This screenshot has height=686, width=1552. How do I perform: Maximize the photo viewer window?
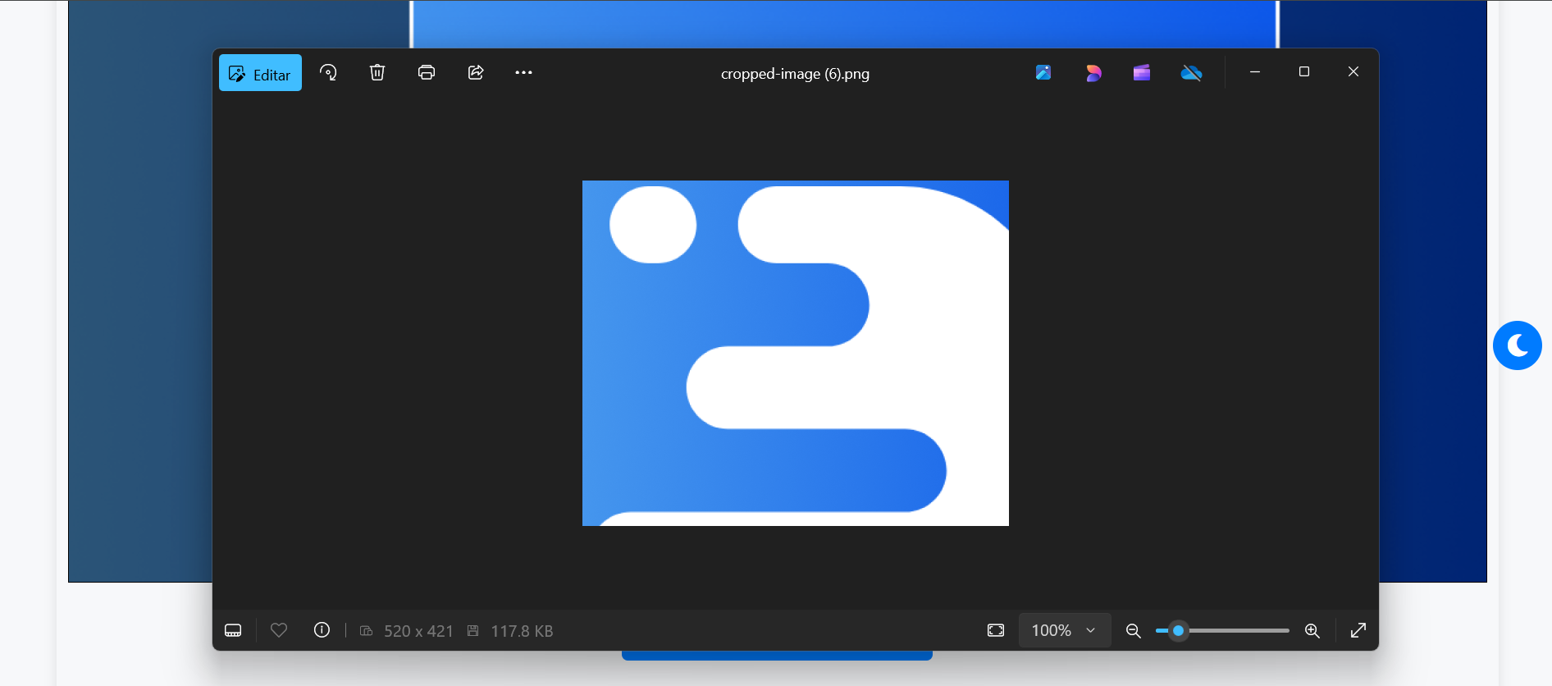1304,72
